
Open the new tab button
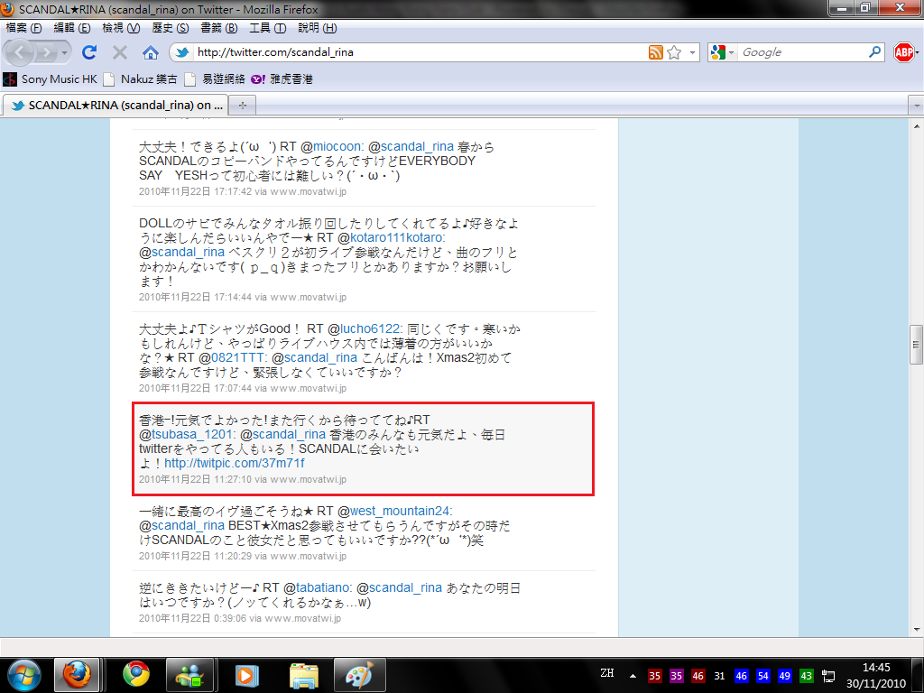point(242,106)
